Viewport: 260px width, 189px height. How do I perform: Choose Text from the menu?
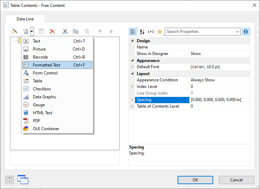(57, 41)
